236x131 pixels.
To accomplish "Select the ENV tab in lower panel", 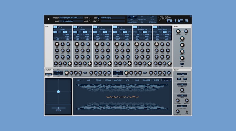I will [79, 80].
